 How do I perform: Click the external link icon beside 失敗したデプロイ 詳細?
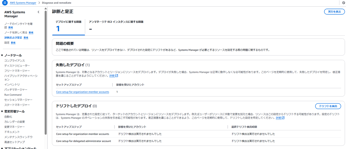[x=117, y=76]
